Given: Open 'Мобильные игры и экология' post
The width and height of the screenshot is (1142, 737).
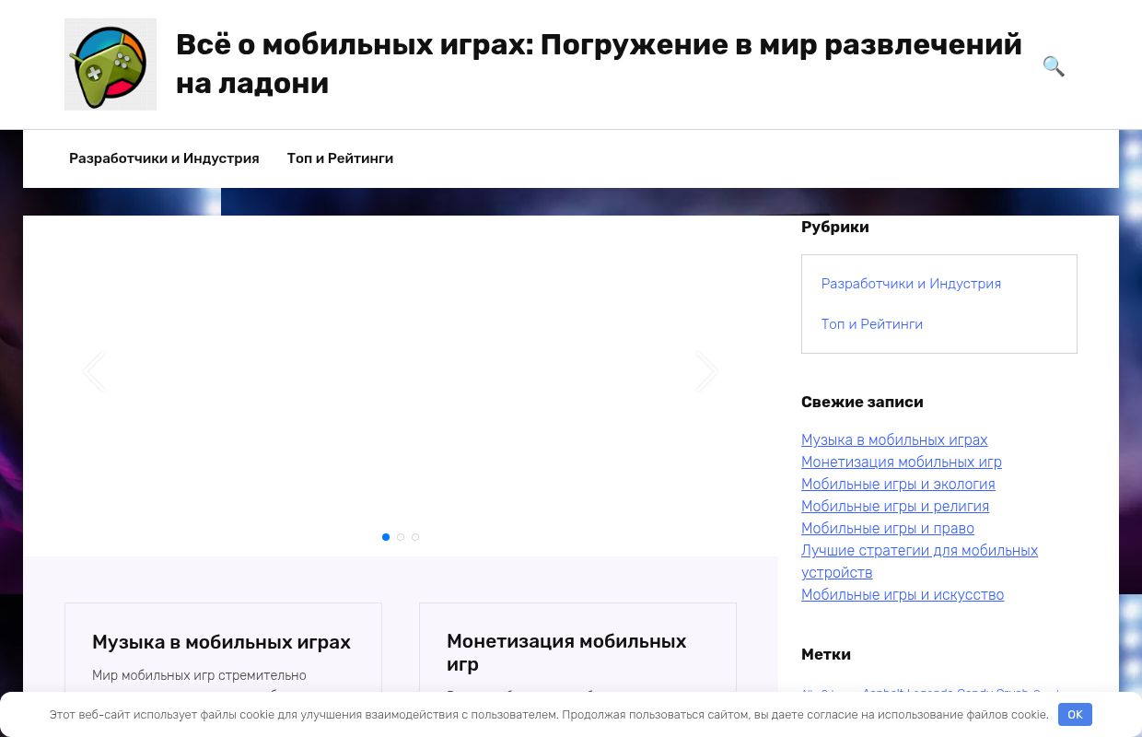Looking at the screenshot, I should tap(898, 484).
